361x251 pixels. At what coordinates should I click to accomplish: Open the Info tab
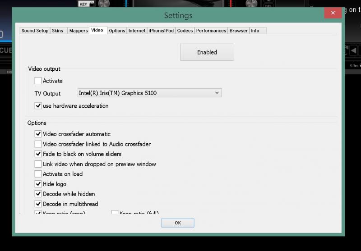255,31
